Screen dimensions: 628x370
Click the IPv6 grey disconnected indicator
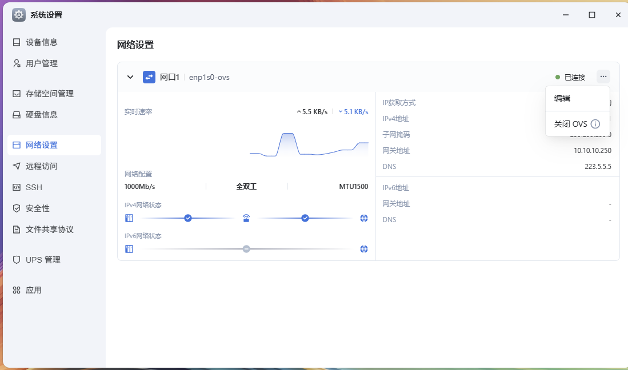point(246,249)
